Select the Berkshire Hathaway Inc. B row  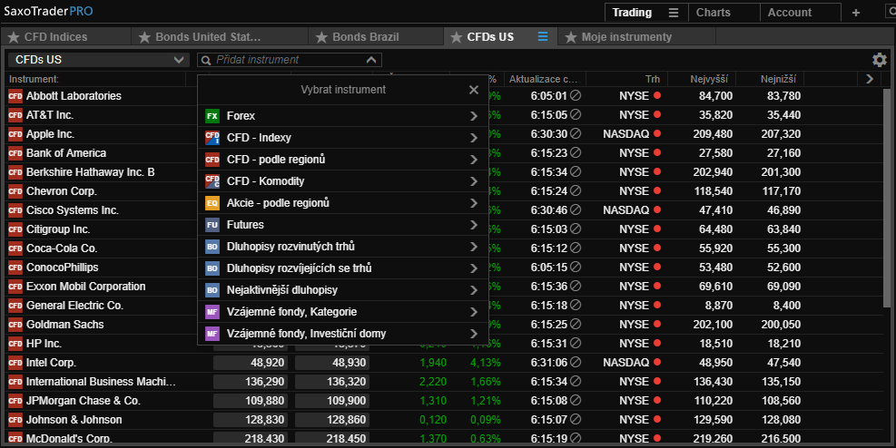[445, 171]
